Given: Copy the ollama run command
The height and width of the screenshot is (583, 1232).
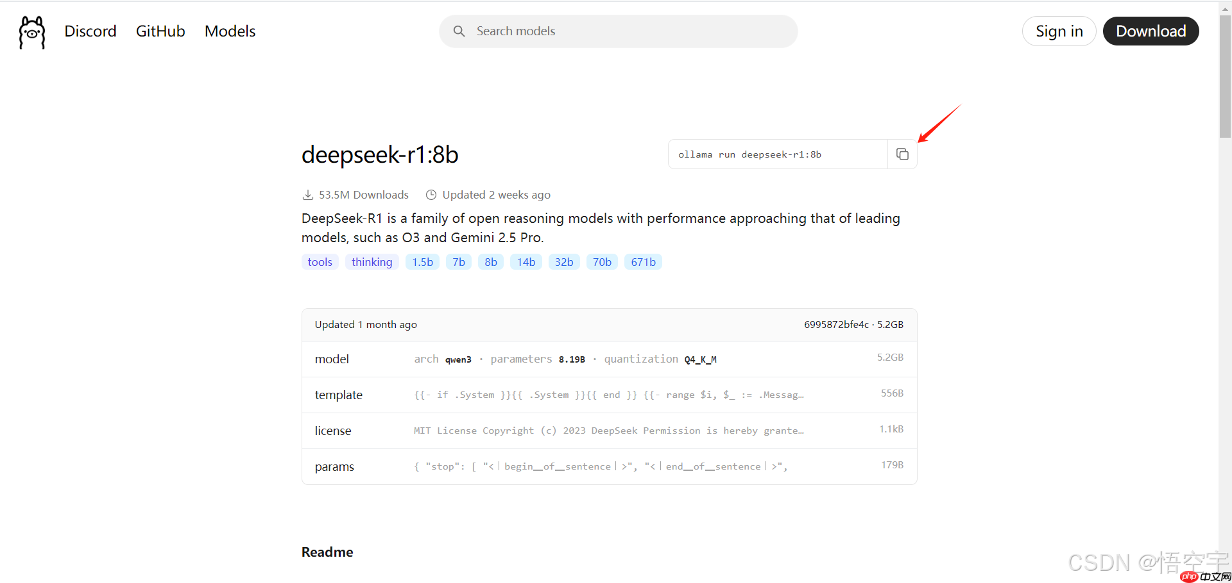Looking at the screenshot, I should [902, 154].
